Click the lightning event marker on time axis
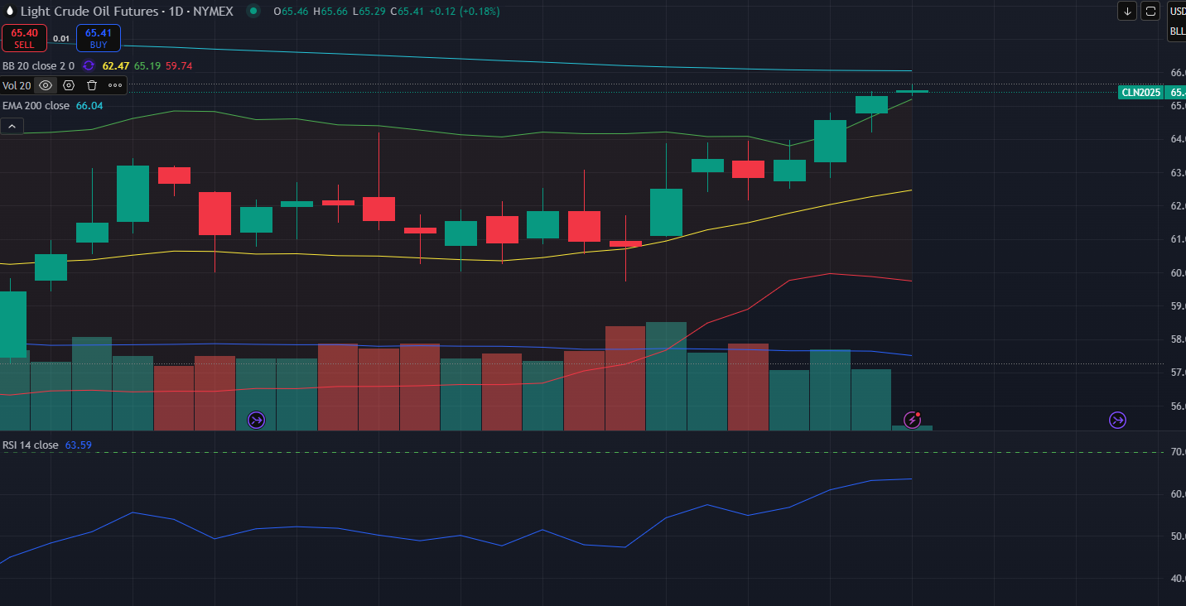The image size is (1186, 606). (913, 420)
